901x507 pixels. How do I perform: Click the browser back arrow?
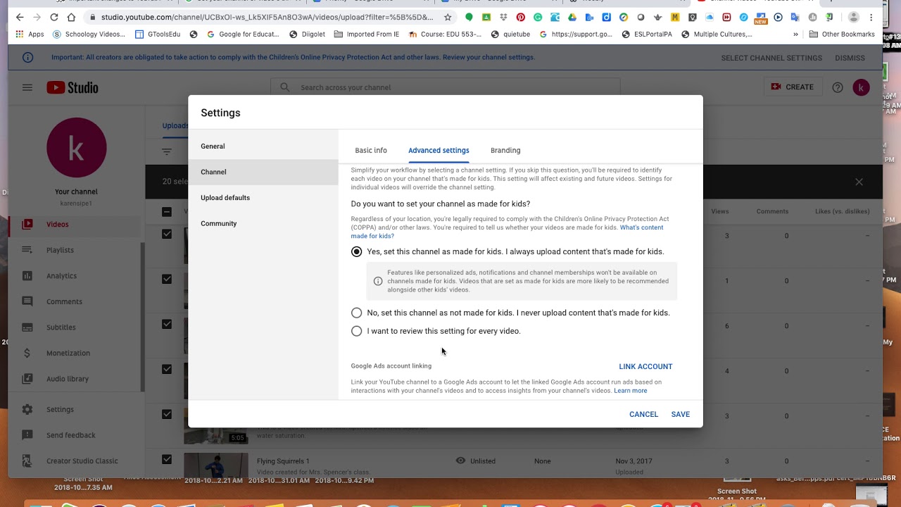(x=19, y=17)
